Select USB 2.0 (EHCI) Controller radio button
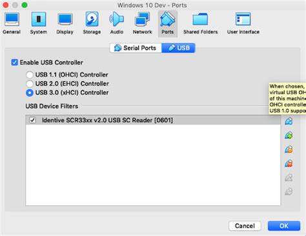Screen dimensions: 306x236 tap(30, 84)
